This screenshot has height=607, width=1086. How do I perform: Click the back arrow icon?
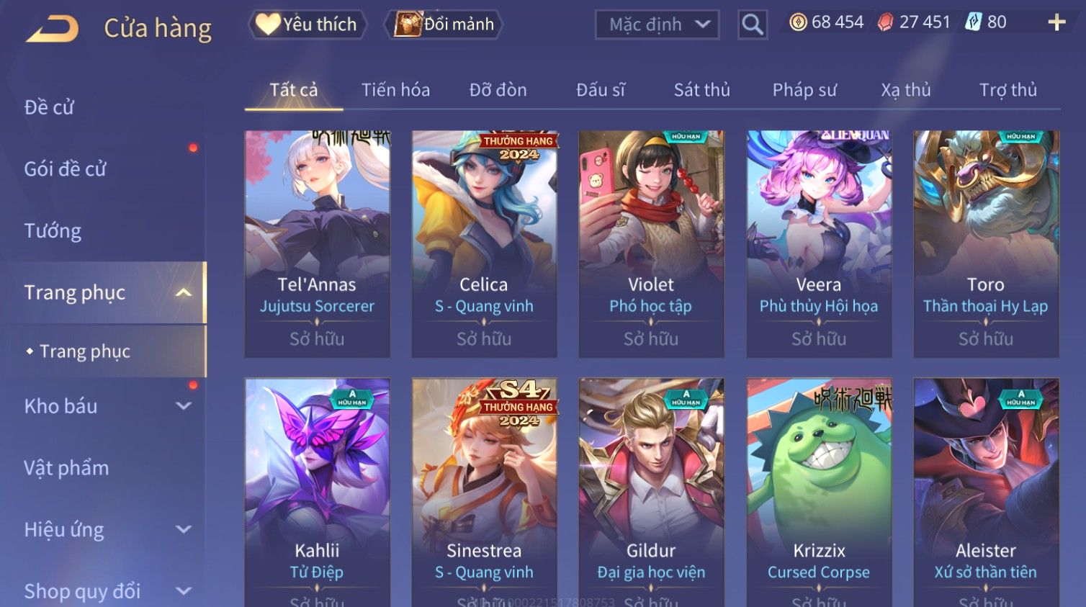click(52, 29)
